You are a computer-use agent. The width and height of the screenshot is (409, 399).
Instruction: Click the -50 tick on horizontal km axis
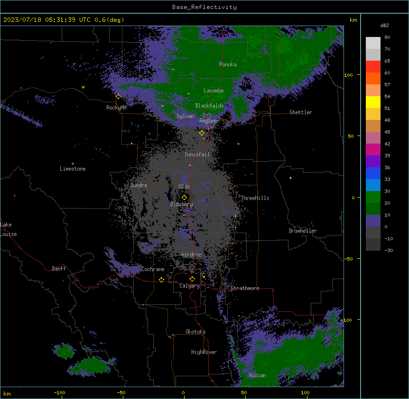coord(121,392)
